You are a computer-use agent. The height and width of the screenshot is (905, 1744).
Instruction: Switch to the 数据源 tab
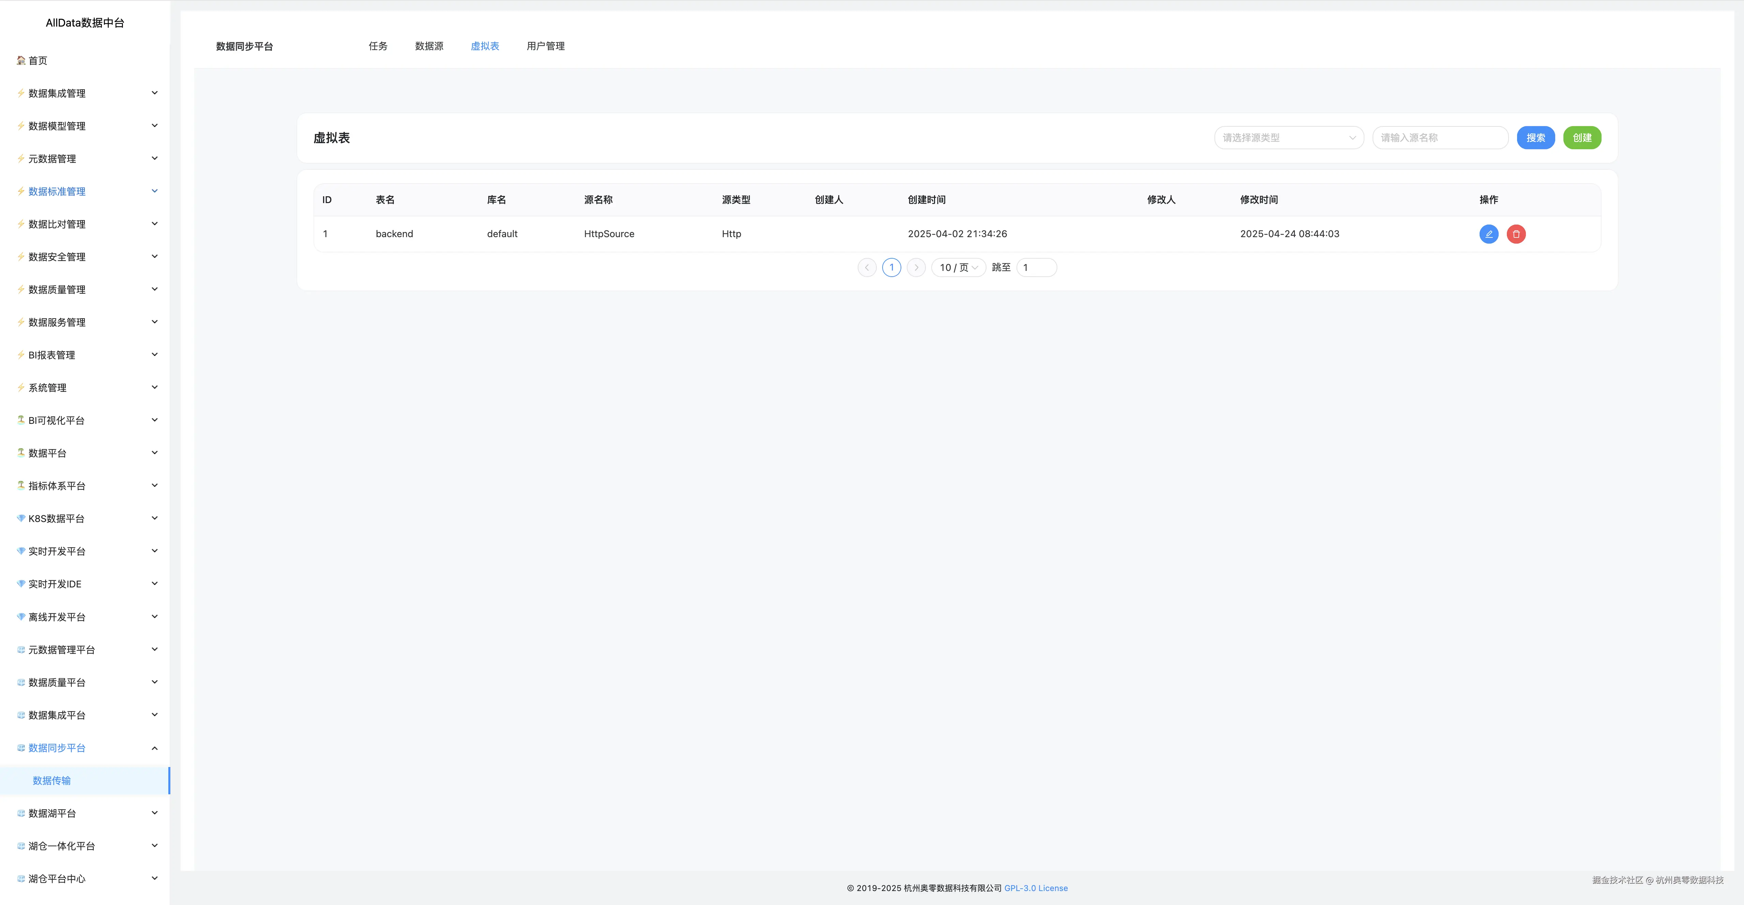coord(429,46)
